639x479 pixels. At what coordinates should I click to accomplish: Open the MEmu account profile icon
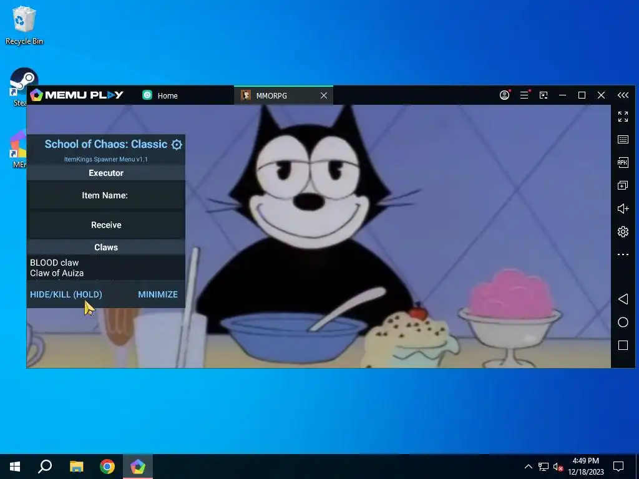pyautogui.click(x=504, y=95)
